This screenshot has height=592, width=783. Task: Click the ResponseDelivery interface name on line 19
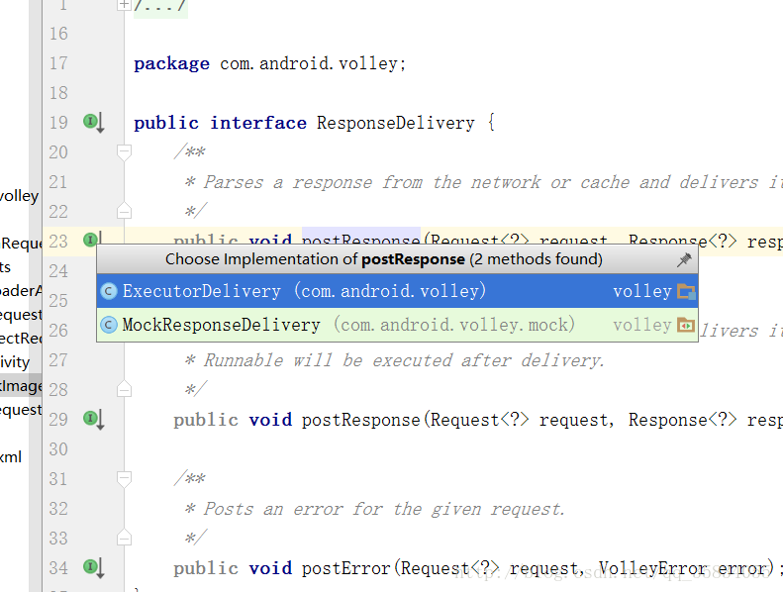pos(395,123)
